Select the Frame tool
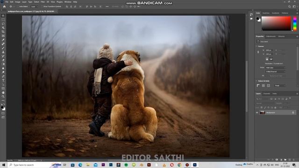The height and width of the screenshot is (168, 299). click(x=3, y=35)
